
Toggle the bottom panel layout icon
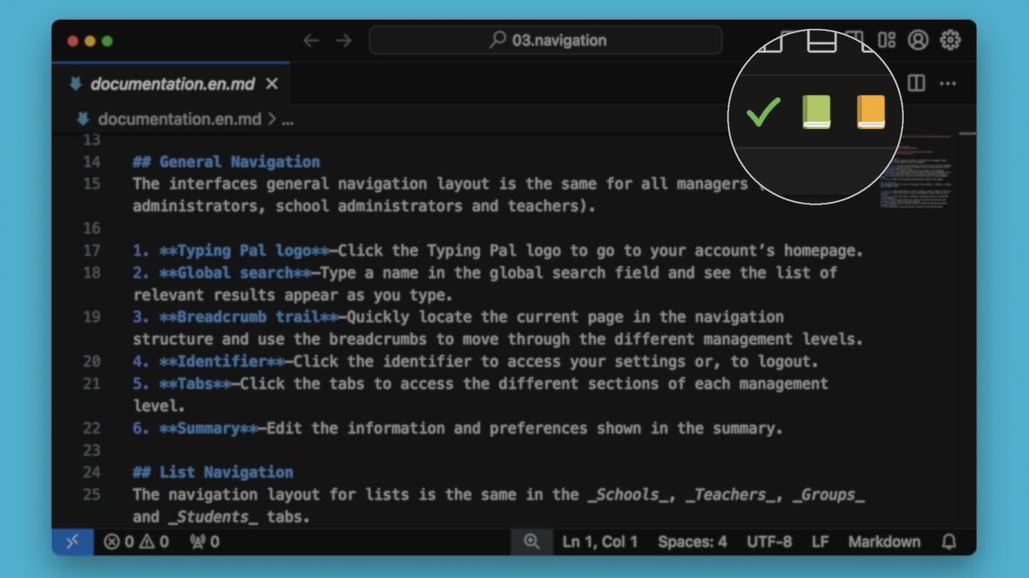coord(822,41)
